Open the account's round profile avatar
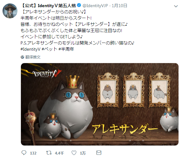This screenshot has width=181, height=157. coord(10,11)
